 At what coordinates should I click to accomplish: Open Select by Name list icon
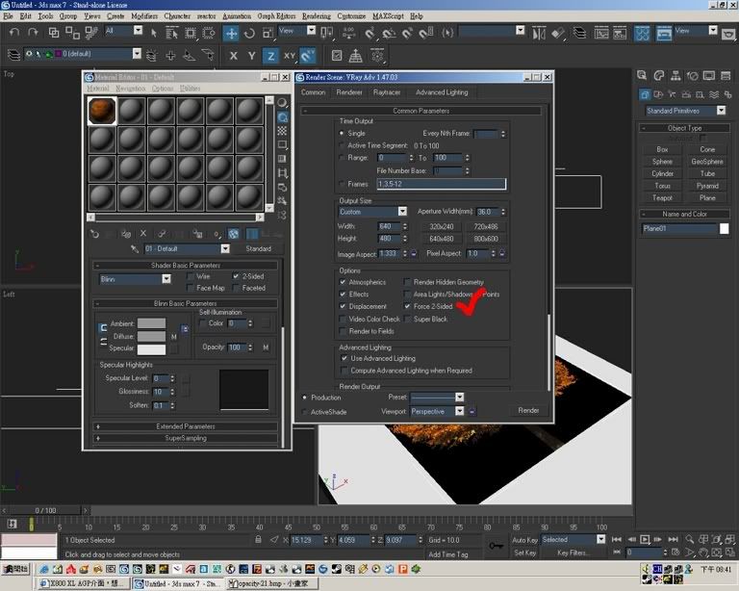coord(171,33)
